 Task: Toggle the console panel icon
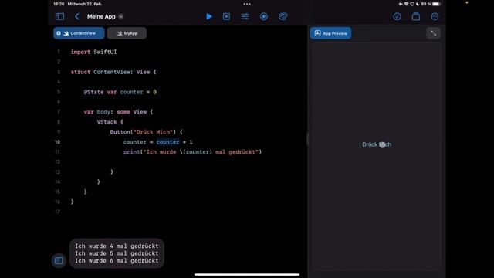[x=59, y=261]
